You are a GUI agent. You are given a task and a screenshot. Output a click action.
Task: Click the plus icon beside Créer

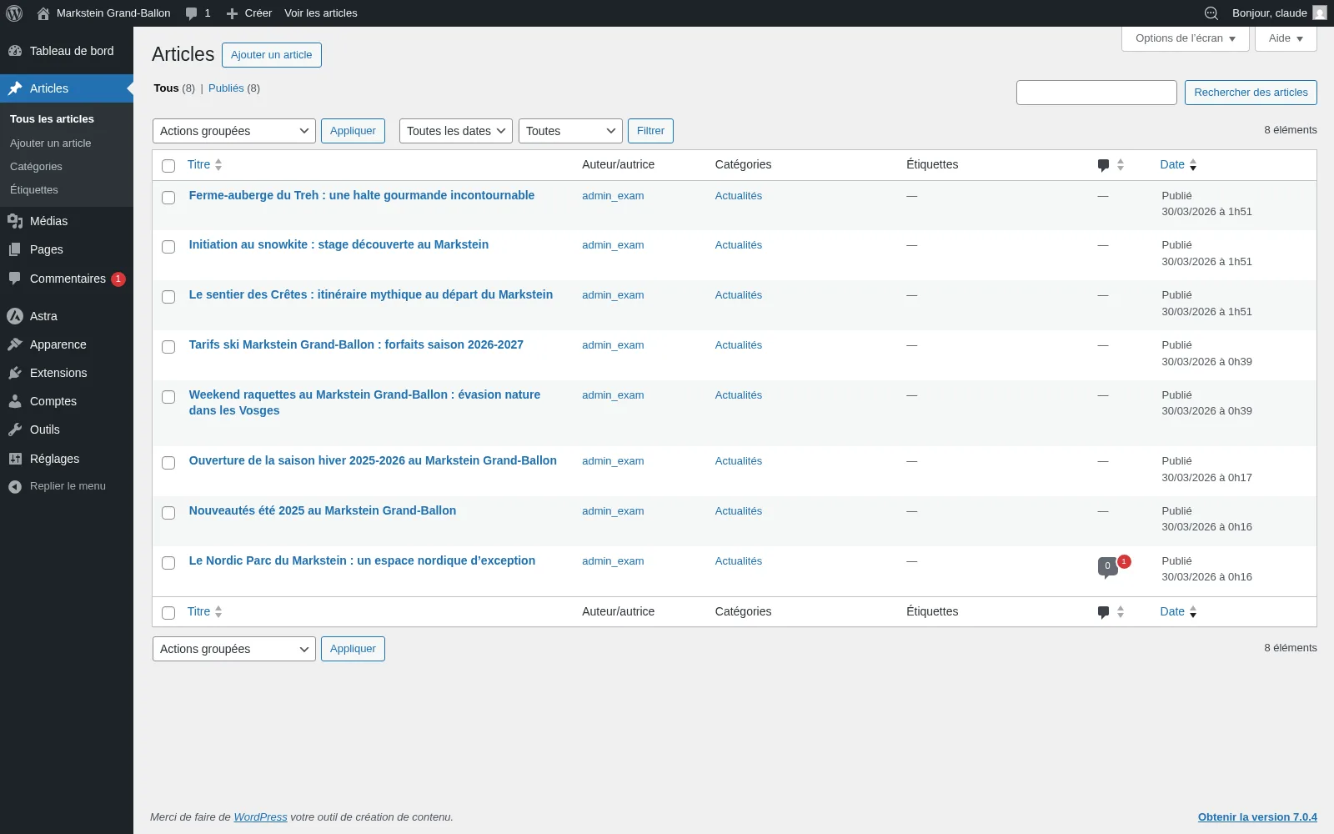[x=232, y=13]
